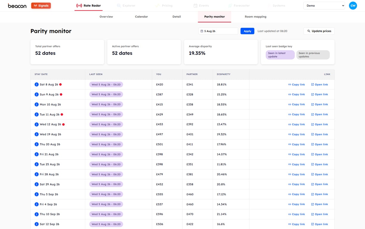The image size is (365, 229).
Task: Click info icon for Thu 20 Aug 26
Action: (37, 144)
